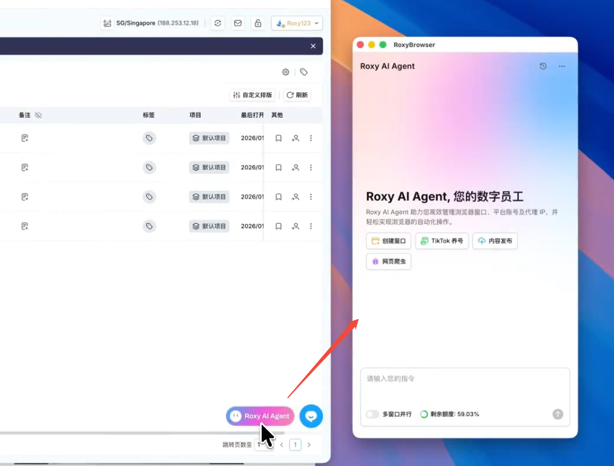
Task: Click add-user icon in the second row
Action: tap(296, 167)
